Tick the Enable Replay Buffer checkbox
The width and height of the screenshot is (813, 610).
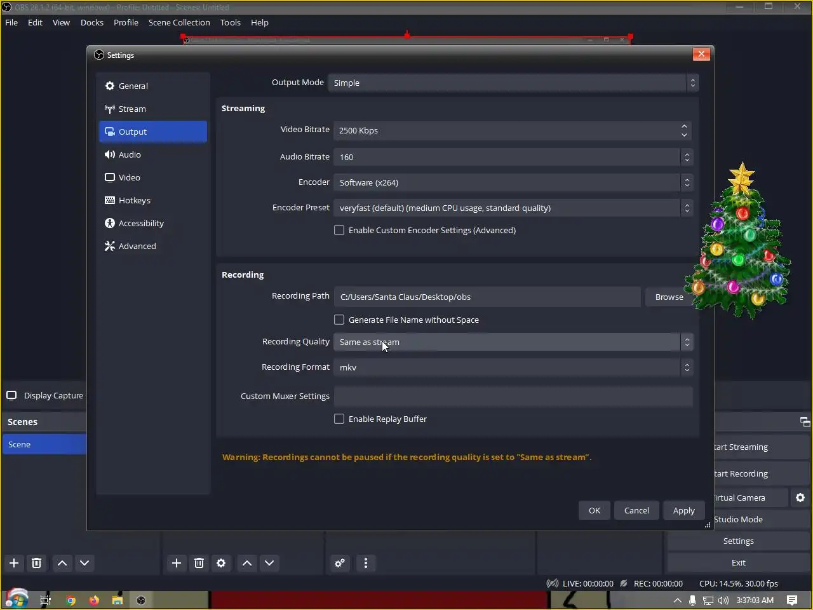pyautogui.click(x=339, y=419)
